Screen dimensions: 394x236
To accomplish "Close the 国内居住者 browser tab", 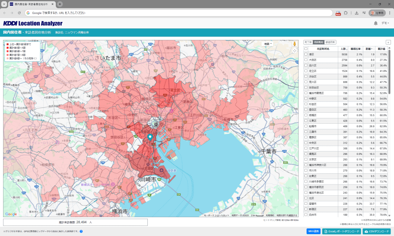I will (52, 4).
